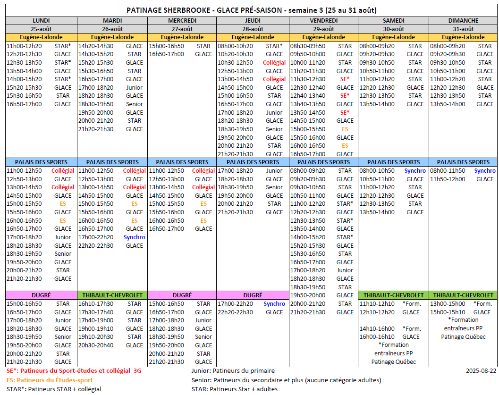Select the legend 'STAR: Patineurs Star + adultes'
Screen dimensions: 499x395
tap(235, 389)
